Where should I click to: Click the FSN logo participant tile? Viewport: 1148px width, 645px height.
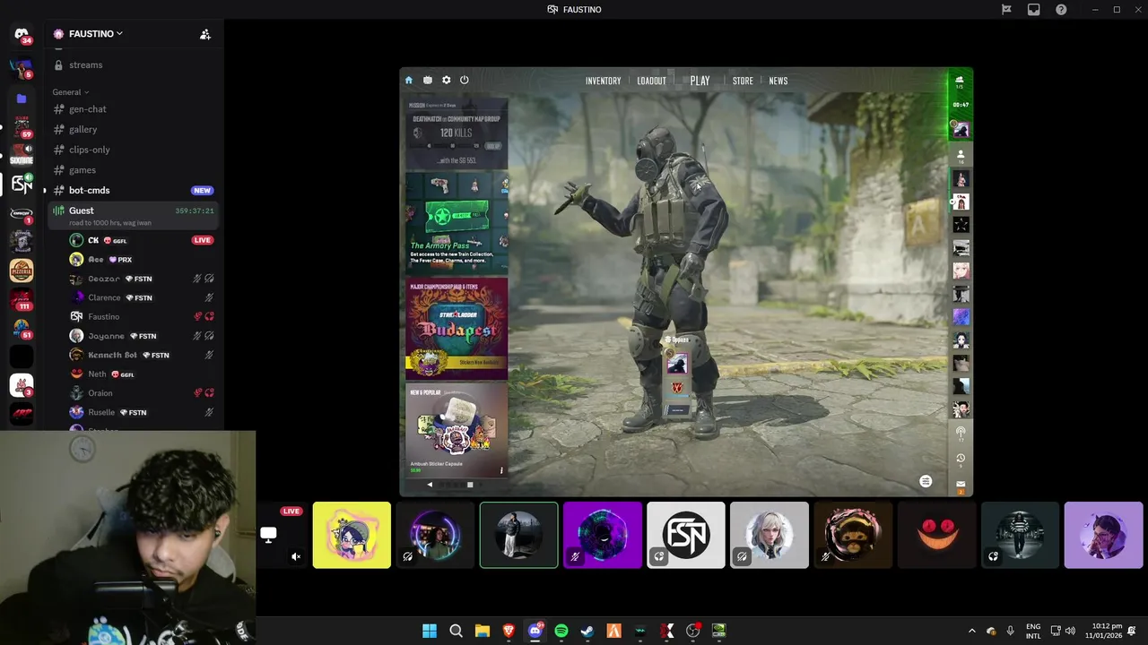click(x=686, y=535)
